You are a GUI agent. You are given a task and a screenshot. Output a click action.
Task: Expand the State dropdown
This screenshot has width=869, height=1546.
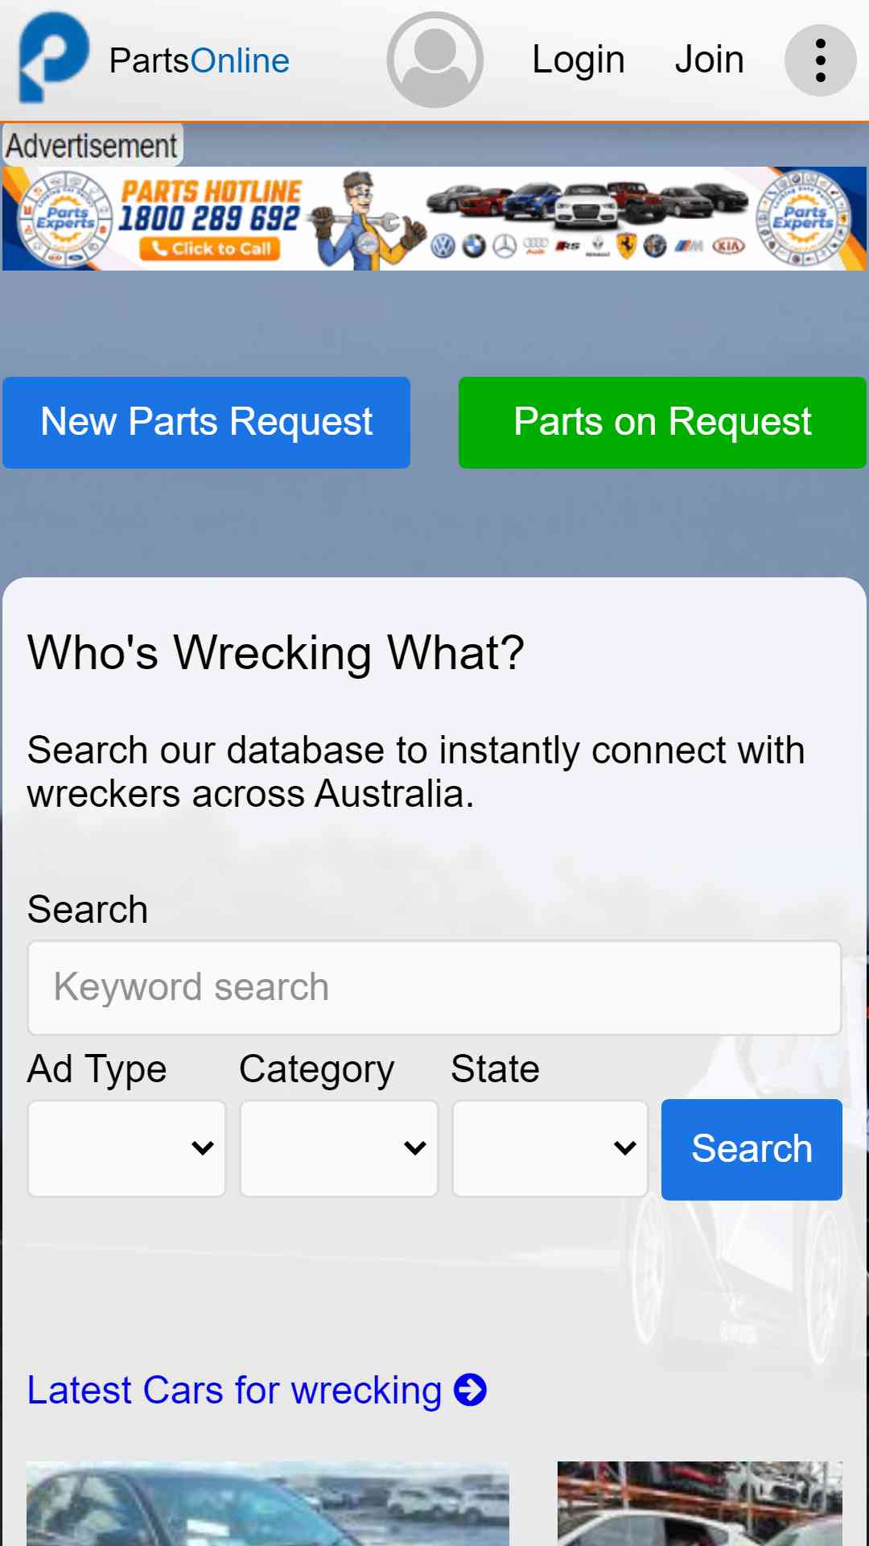pyautogui.click(x=550, y=1148)
